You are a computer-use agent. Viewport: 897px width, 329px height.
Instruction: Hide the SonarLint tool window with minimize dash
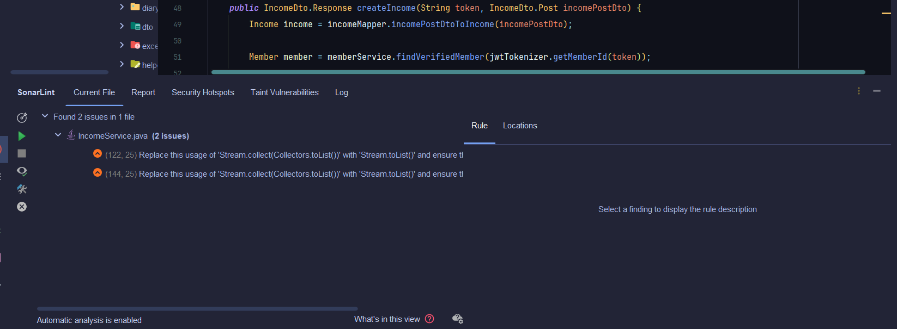coord(877,91)
